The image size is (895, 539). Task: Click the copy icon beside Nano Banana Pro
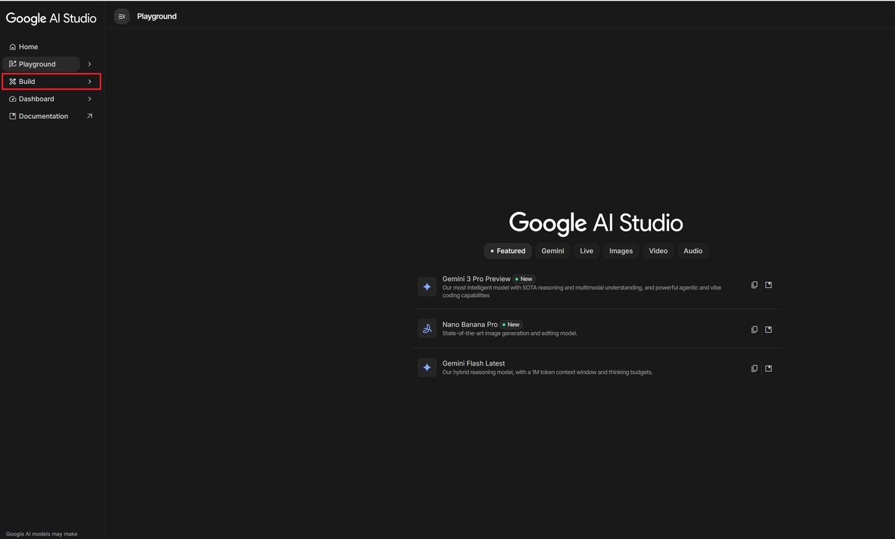click(x=754, y=329)
